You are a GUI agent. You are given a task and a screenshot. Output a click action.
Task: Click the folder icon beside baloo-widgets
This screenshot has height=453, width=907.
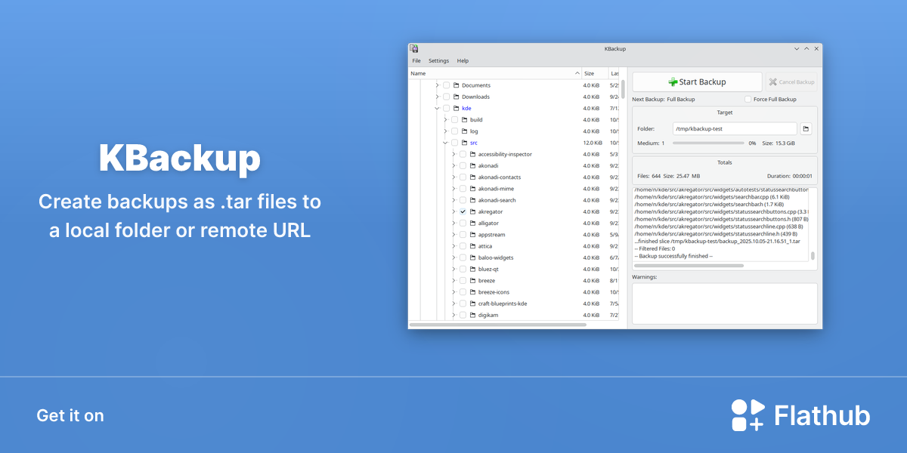pos(472,257)
